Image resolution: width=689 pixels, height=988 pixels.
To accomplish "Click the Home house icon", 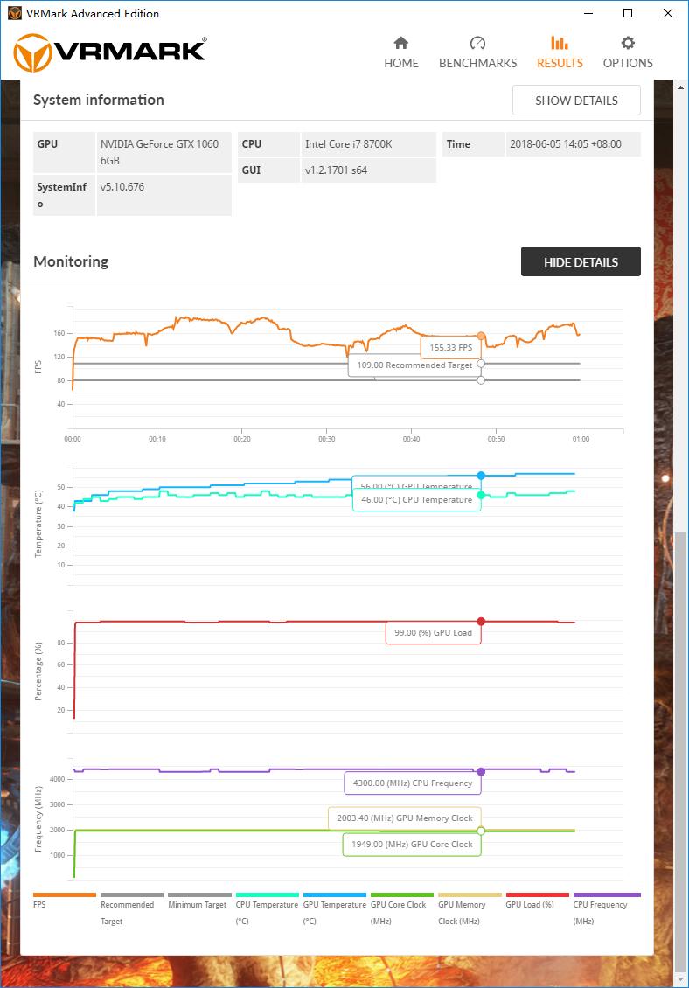I will pyautogui.click(x=401, y=43).
